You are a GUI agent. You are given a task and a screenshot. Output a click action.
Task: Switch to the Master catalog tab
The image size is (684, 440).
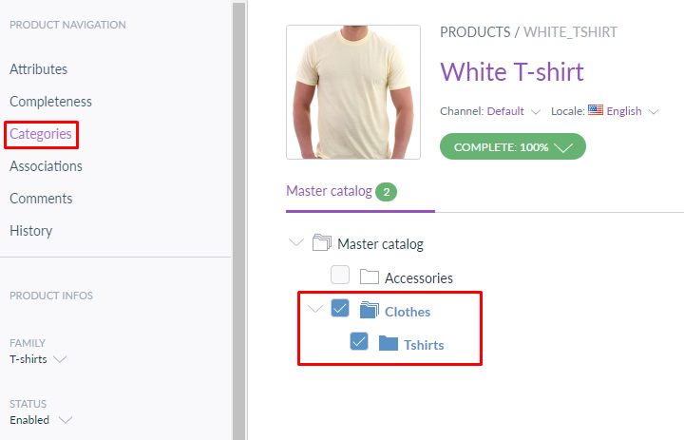click(329, 191)
